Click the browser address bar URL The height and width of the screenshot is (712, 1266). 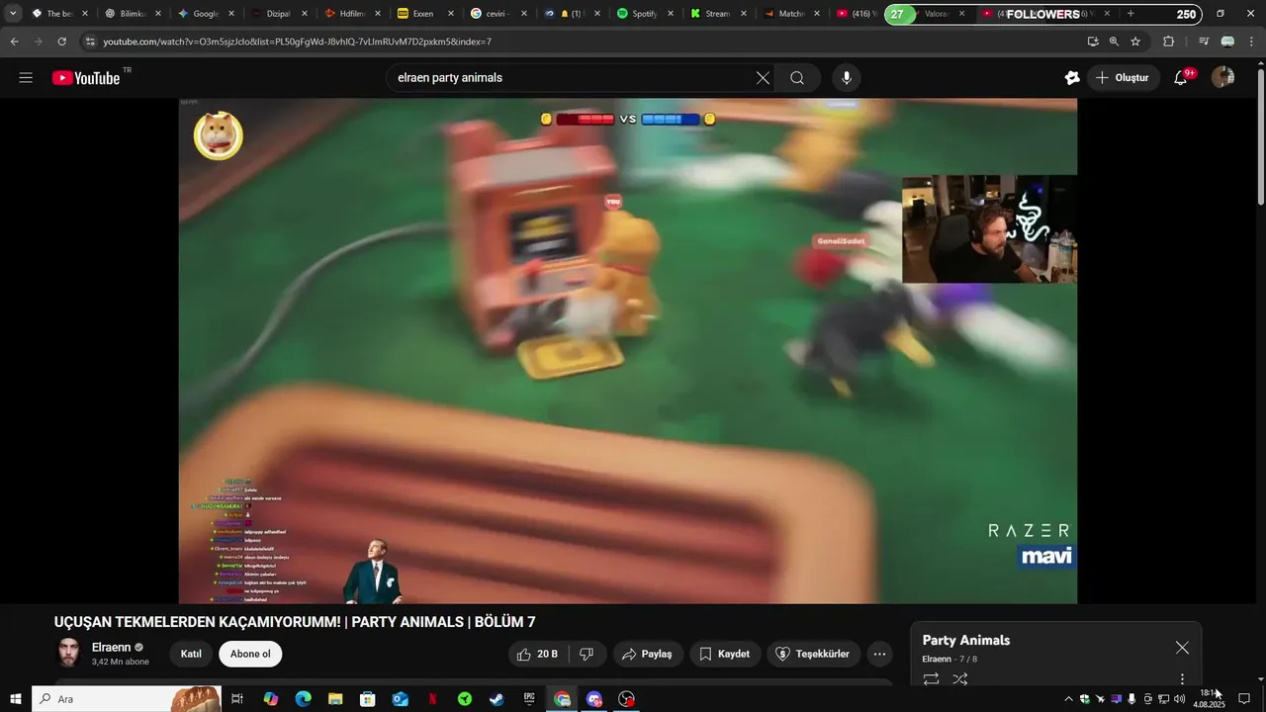tap(298, 42)
